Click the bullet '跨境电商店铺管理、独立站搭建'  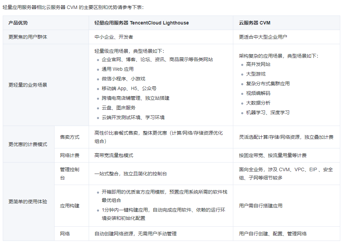point(136,98)
